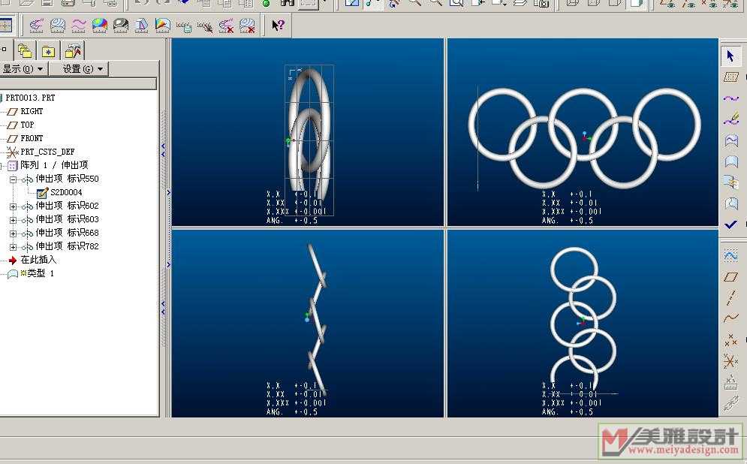
Task: Select the S2D0004 sketch section item
Action: click(x=66, y=192)
